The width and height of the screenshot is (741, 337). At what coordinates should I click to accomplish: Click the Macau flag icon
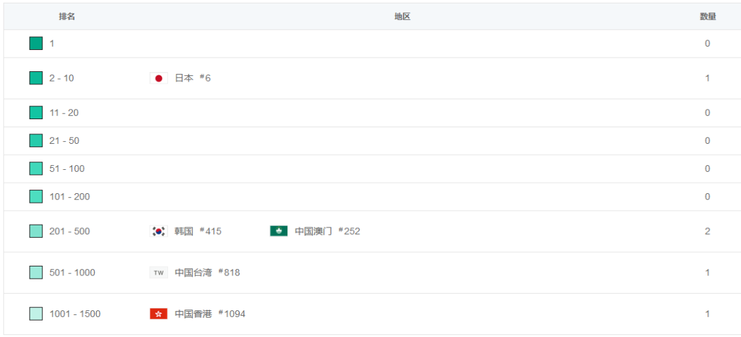[279, 232]
